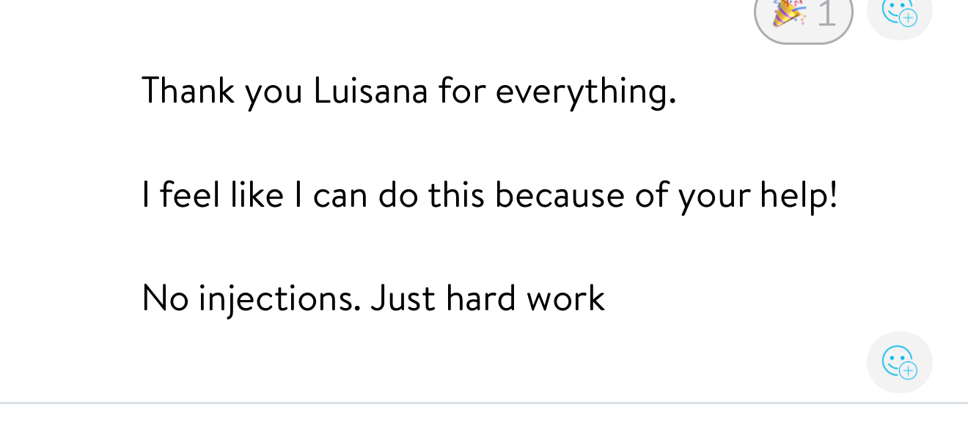Click the party popper emoji

(789, 13)
